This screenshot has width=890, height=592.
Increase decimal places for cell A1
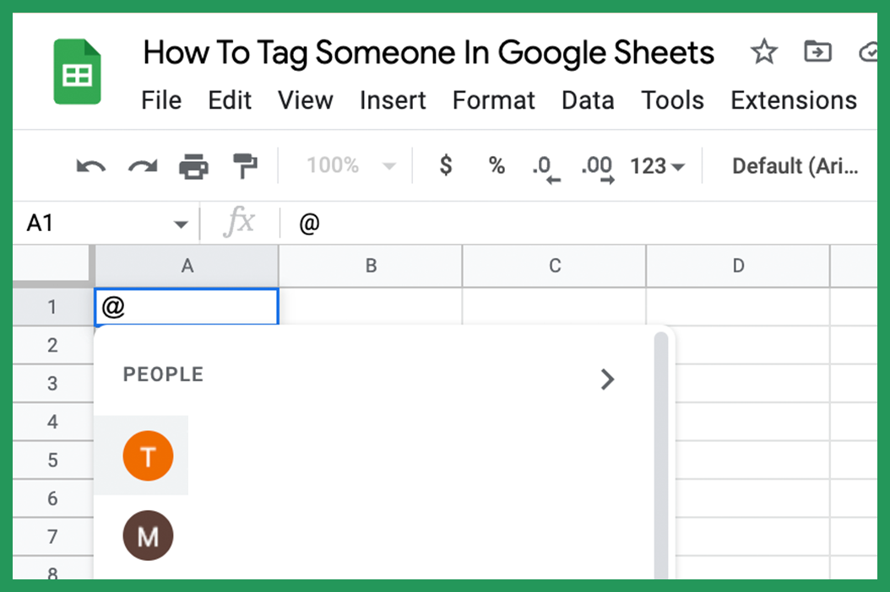[596, 165]
